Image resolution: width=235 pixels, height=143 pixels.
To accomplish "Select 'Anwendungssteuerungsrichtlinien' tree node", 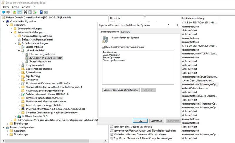I will point(44,105).
